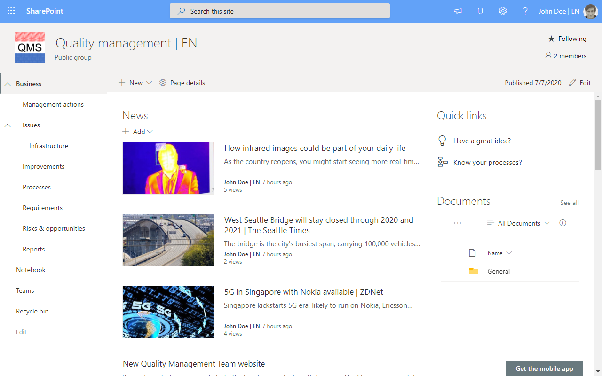Image resolution: width=602 pixels, height=376 pixels.
Task: Open the settings gear in header
Action: click(x=503, y=11)
